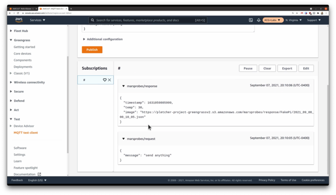Click the orange Publish button
Screen dimensions: 336x195
coord(92,50)
